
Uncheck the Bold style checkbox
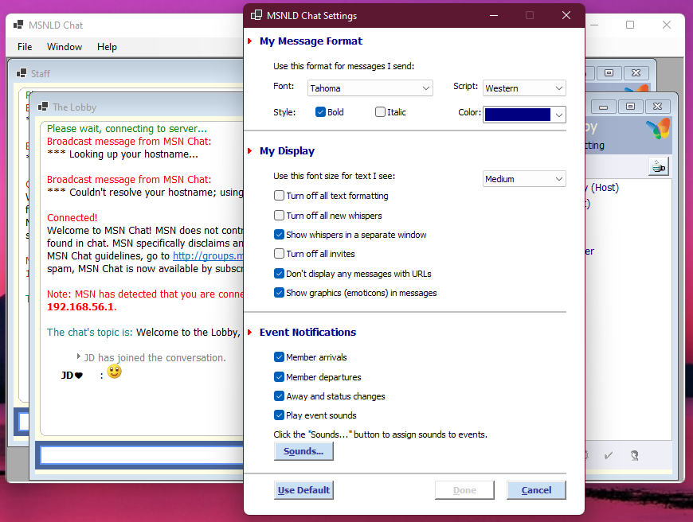[x=320, y=112]
